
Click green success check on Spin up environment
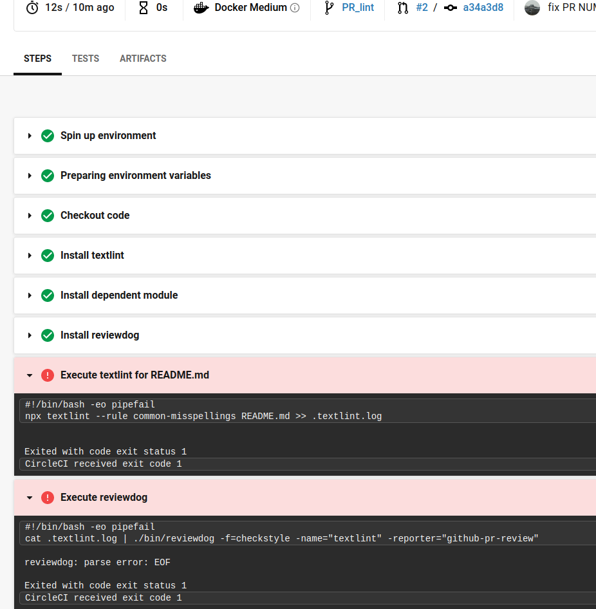48,136
